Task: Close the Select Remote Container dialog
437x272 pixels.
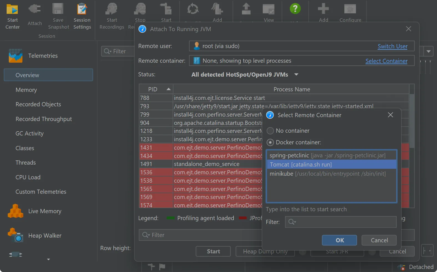Action: tap(390, 115)
